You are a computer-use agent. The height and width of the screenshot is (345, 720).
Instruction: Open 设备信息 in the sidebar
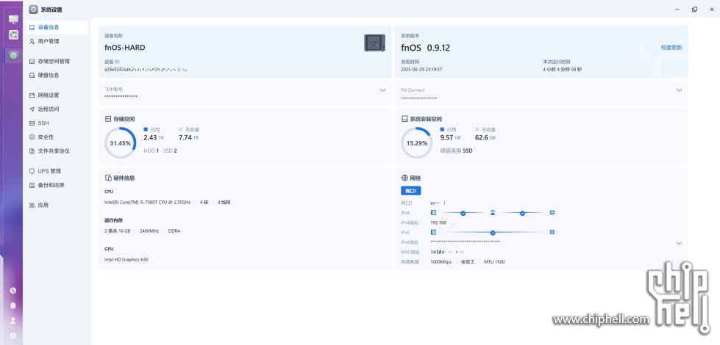57,27
